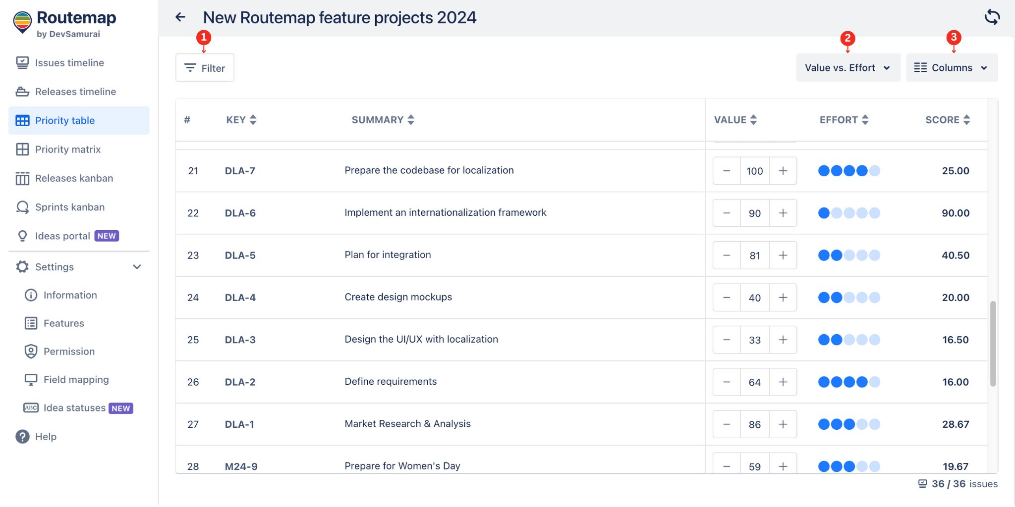1015x507 pixels.
Task: Increase value for DLA-6 with plus button
Action: 783,213
